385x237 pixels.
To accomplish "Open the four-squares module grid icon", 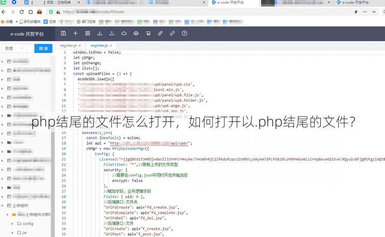I will (x=87, y=33).
